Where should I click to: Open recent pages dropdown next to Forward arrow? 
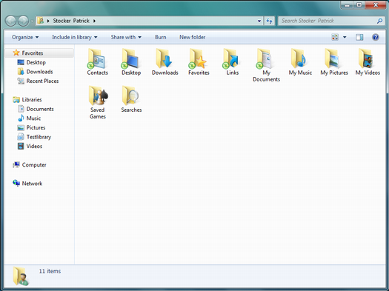pyautogui.click(x=32, y=21)
